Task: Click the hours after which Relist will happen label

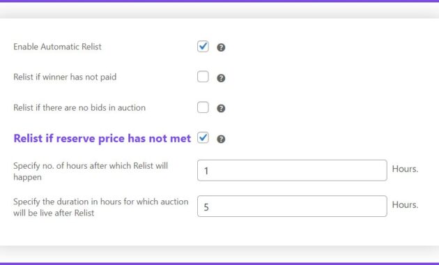Action: [x=91, y=171]
